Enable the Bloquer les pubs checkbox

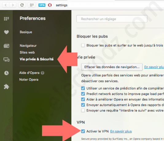point(83,45)
